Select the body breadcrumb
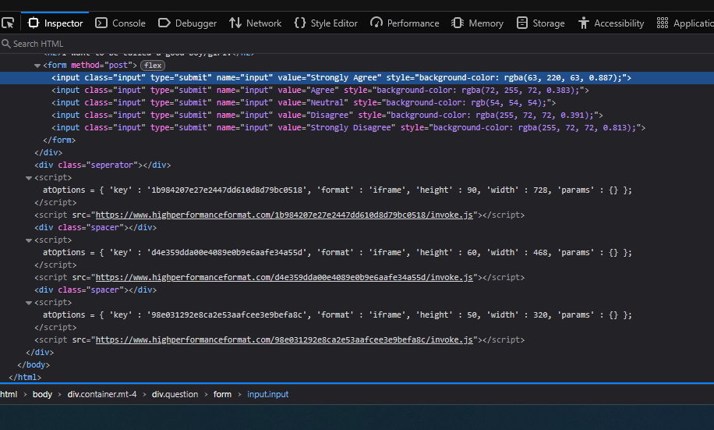The height and width of the screenshot is (430, 714). (42, 394)
